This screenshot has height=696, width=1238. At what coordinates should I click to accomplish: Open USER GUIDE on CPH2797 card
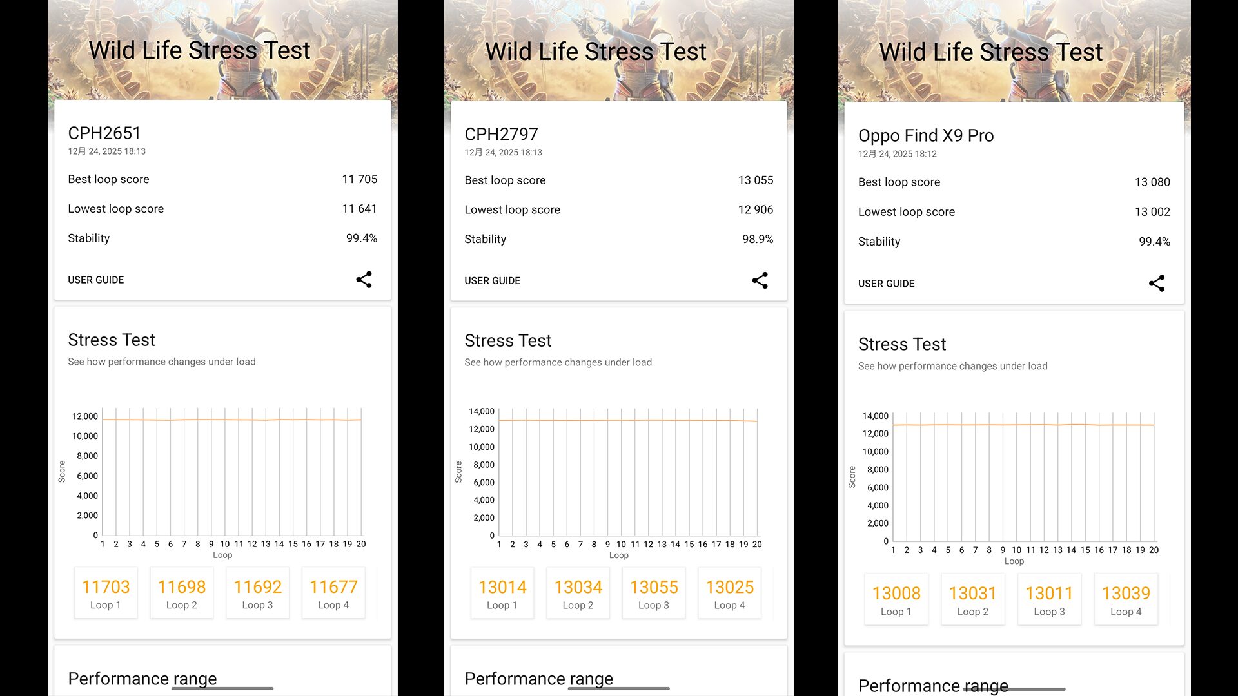click(x=492, y=281)
